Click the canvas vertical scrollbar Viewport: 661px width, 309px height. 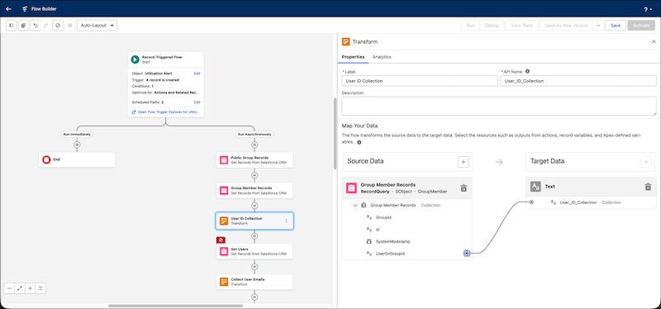(335, 134)
